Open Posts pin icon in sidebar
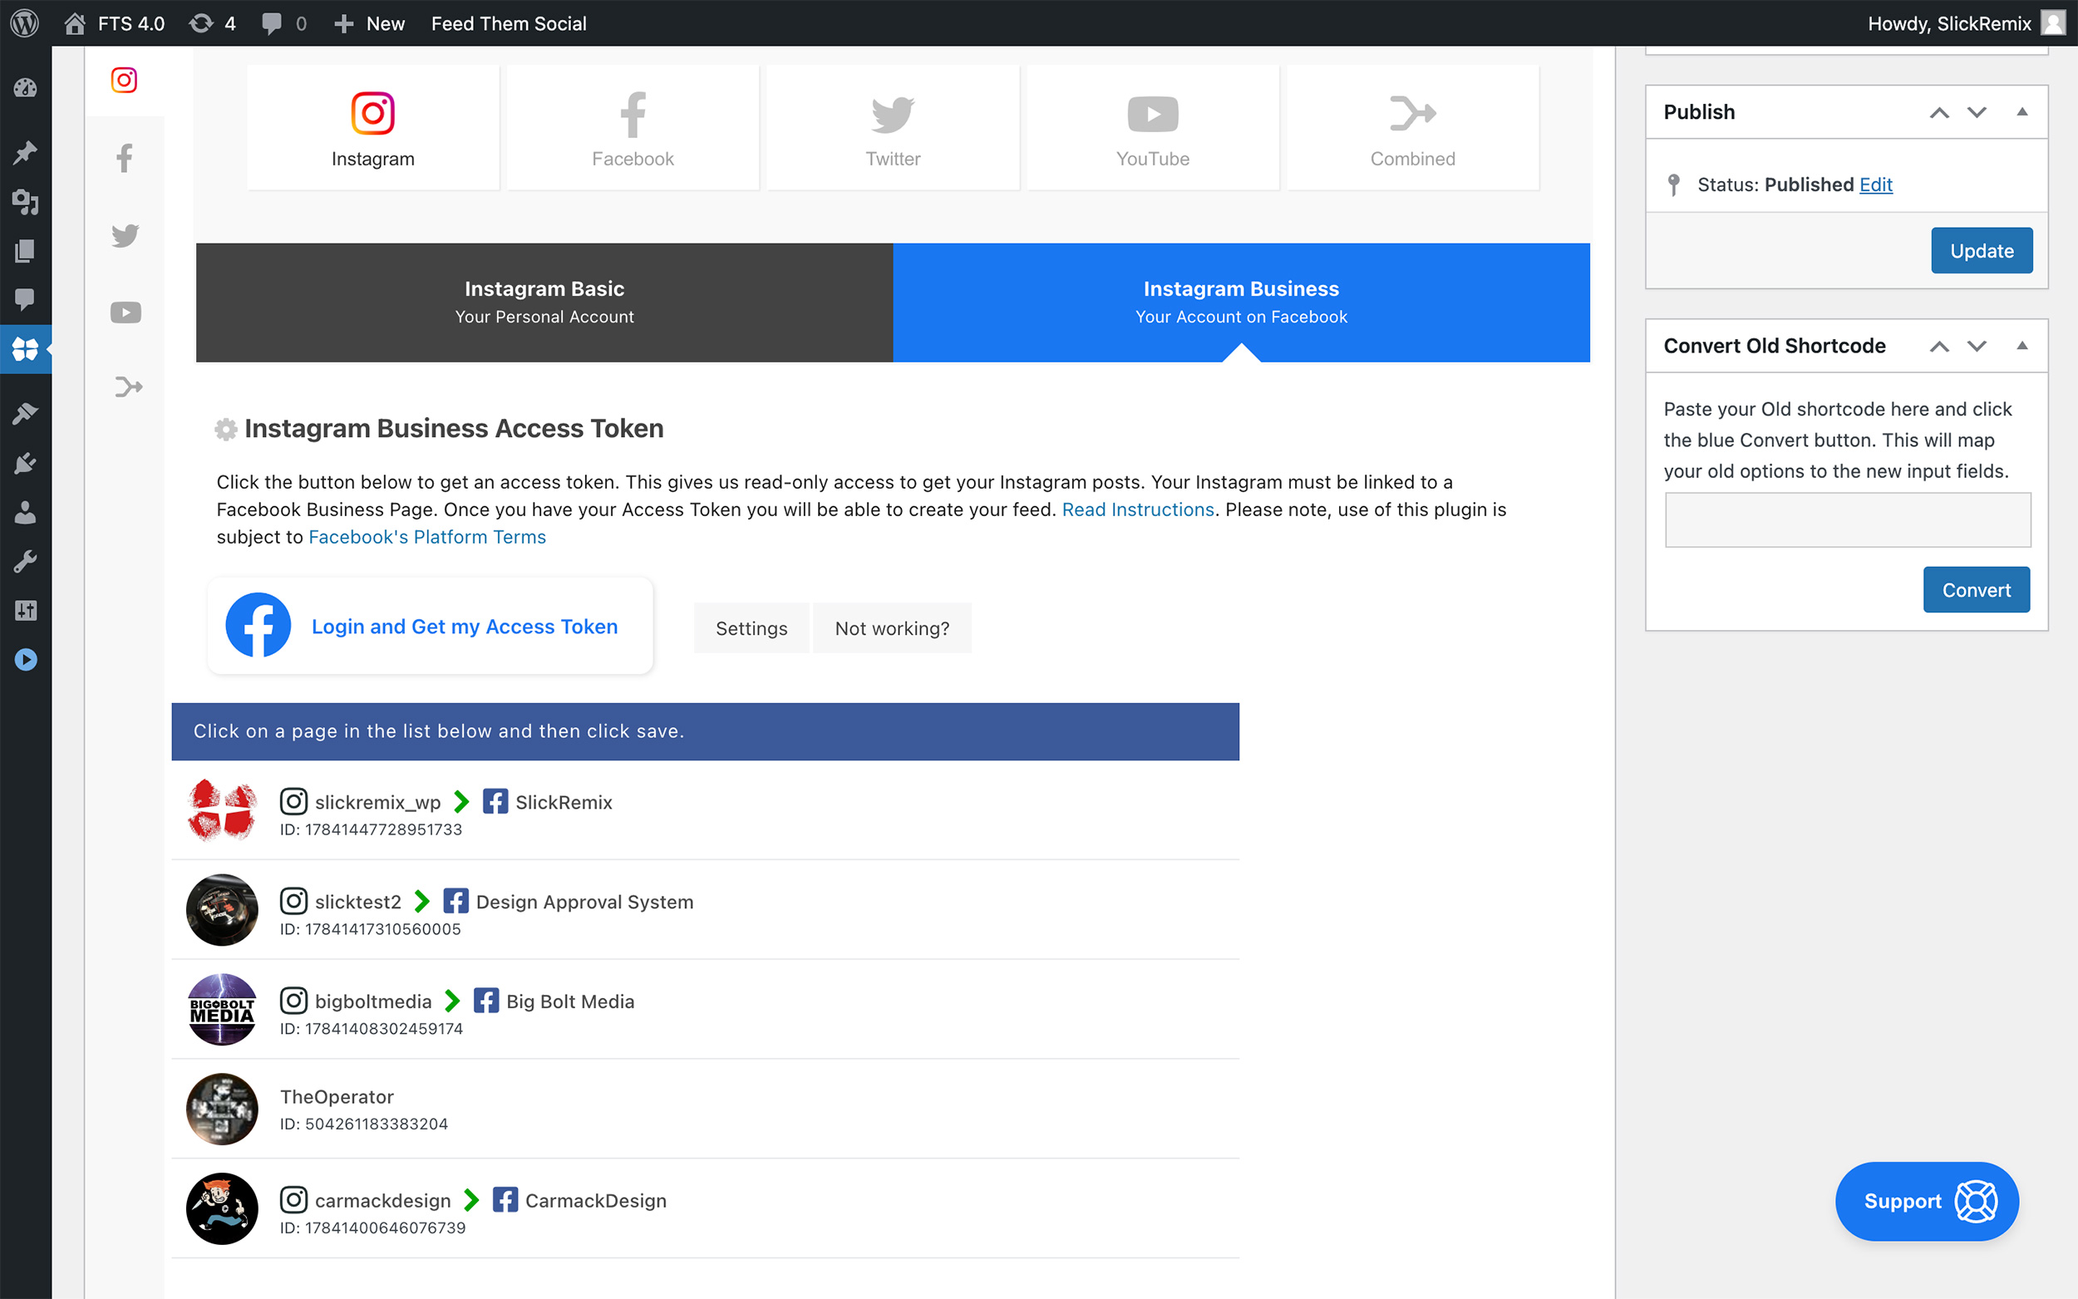This screenshot has height=1299, width=2078. coord(25,153)
